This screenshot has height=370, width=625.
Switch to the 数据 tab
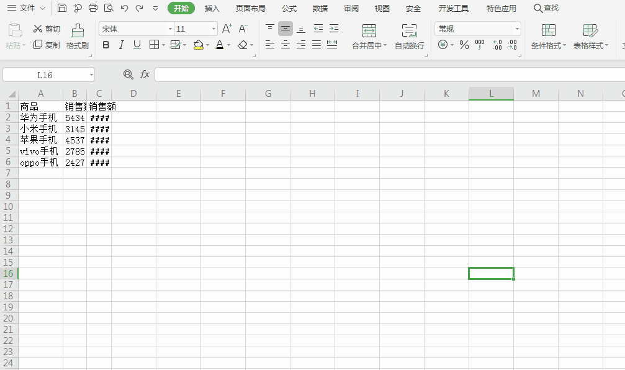pyautogui.click(x=320, y=8)
